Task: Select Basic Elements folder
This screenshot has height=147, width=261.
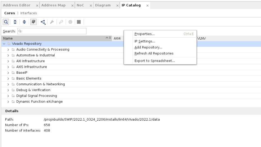Action: click(x=29, y=78)
